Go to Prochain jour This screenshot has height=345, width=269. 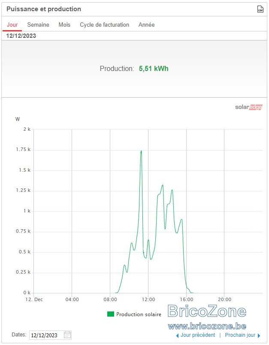point(240,335)
